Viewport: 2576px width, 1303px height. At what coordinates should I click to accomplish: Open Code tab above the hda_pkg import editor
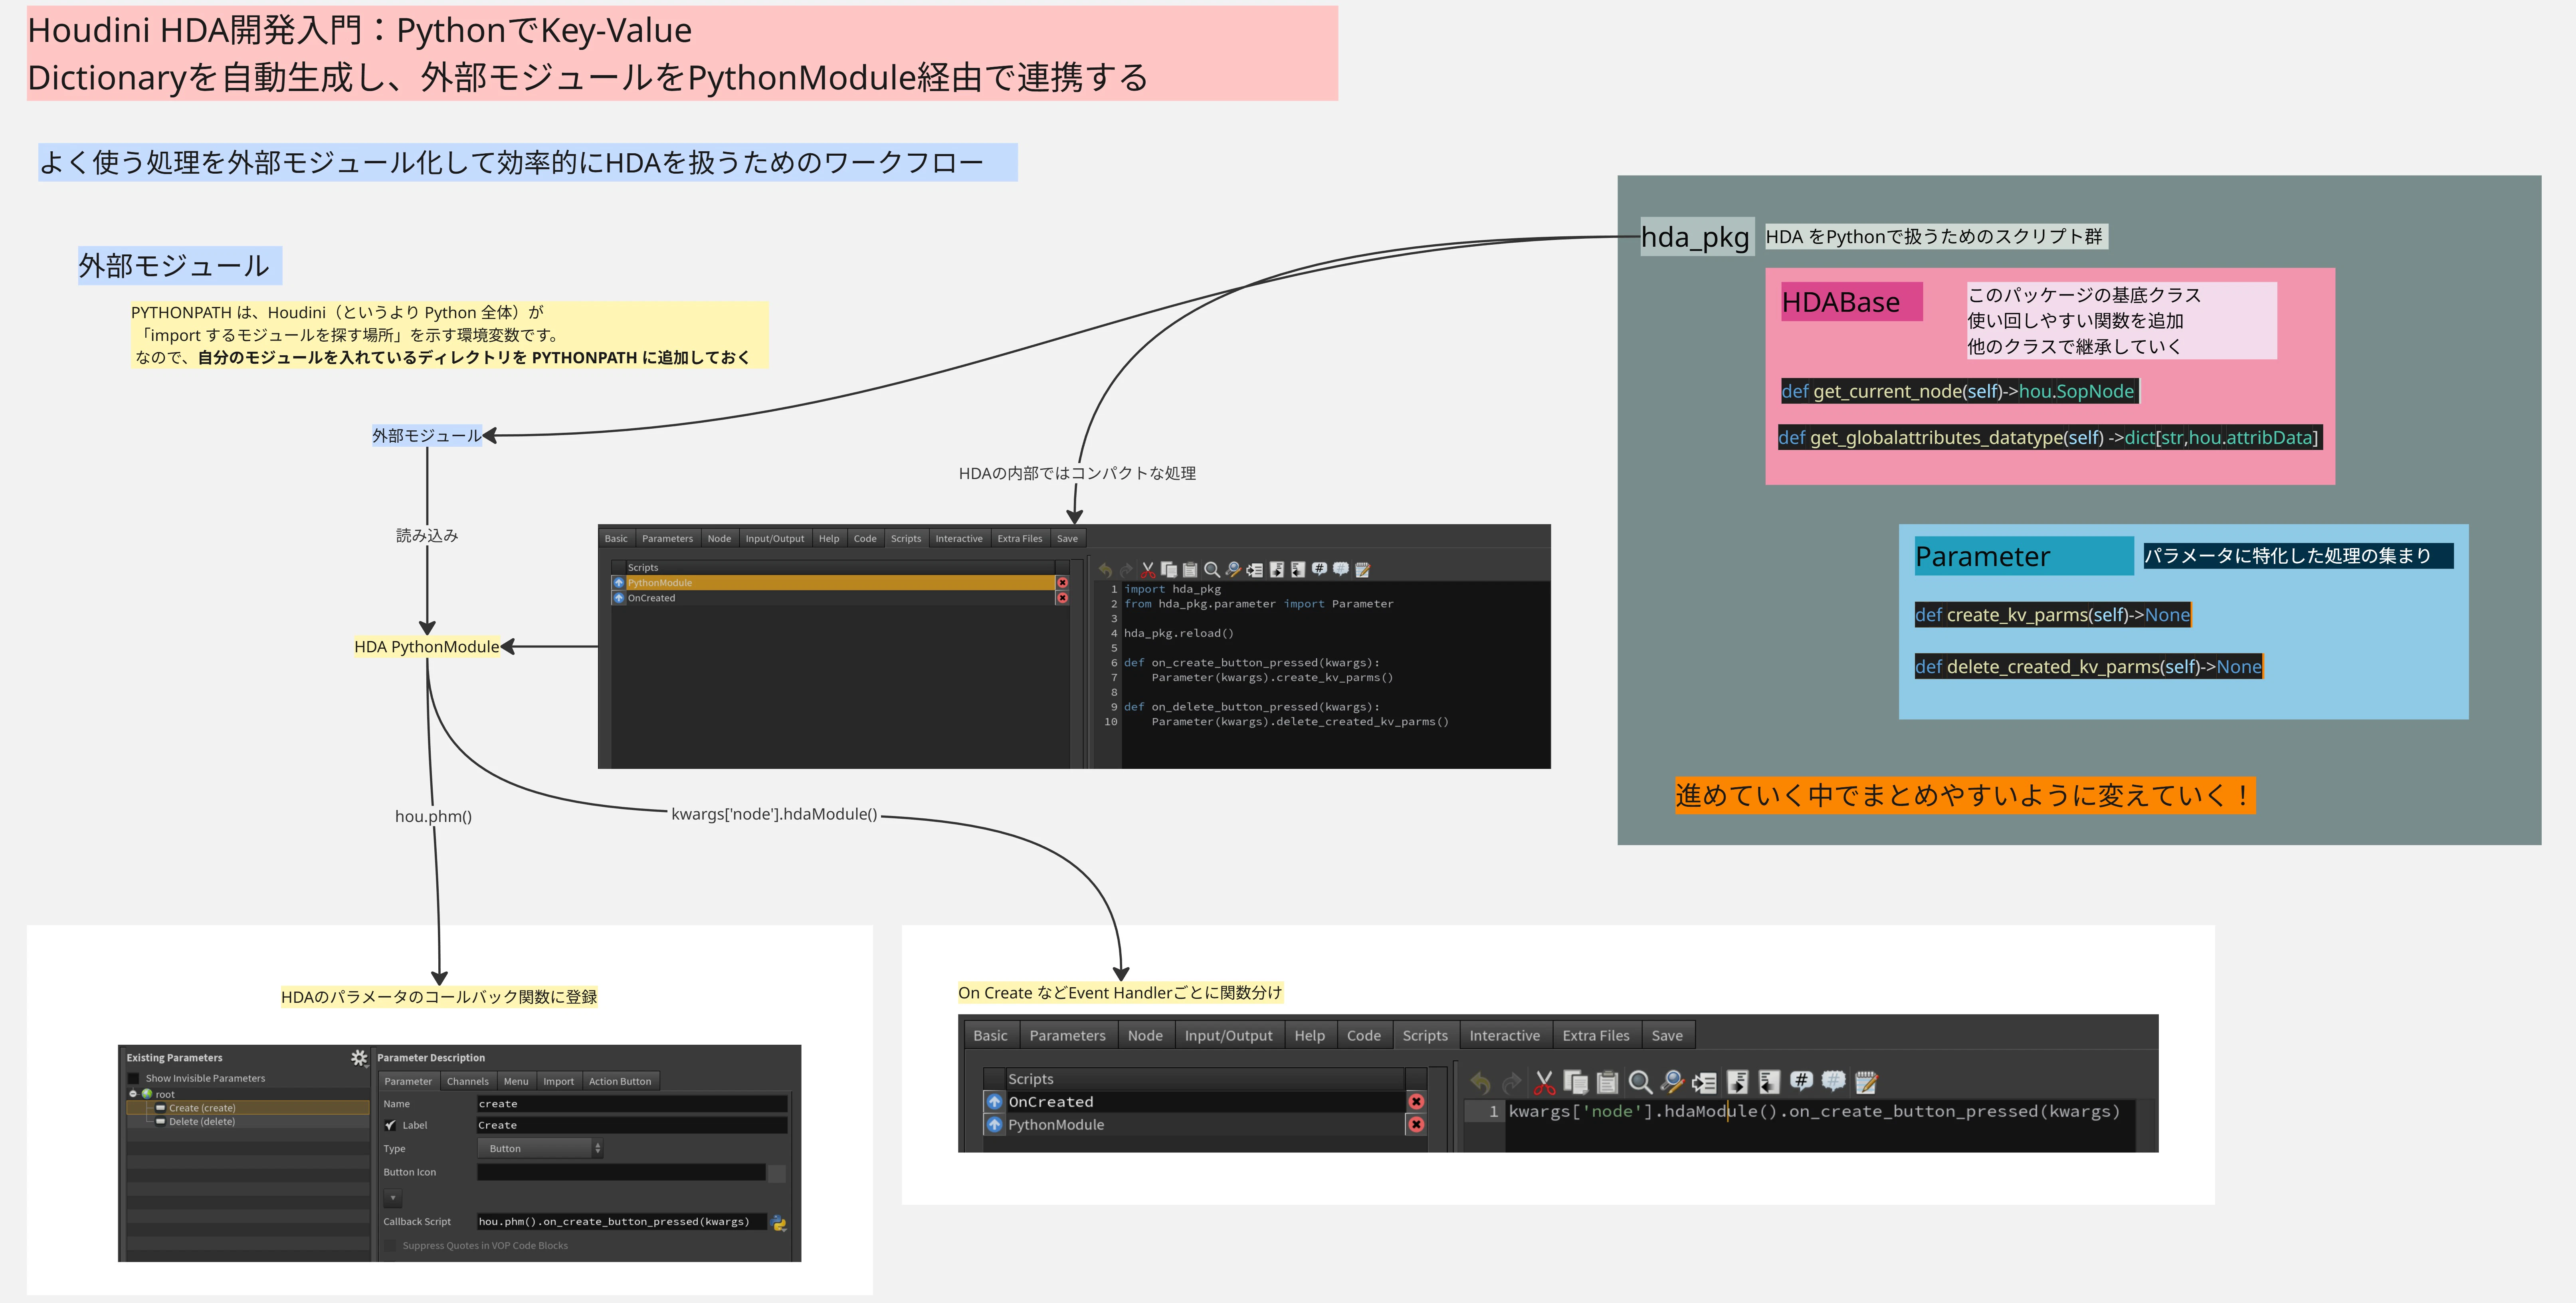tap(865, 539)
